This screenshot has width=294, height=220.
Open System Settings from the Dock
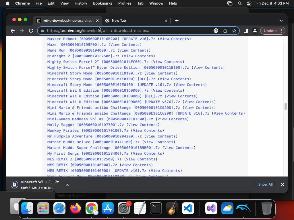point(124,208)
